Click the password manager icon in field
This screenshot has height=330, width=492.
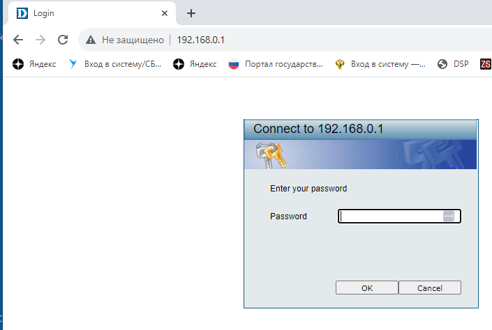click(x=449, y=216)
